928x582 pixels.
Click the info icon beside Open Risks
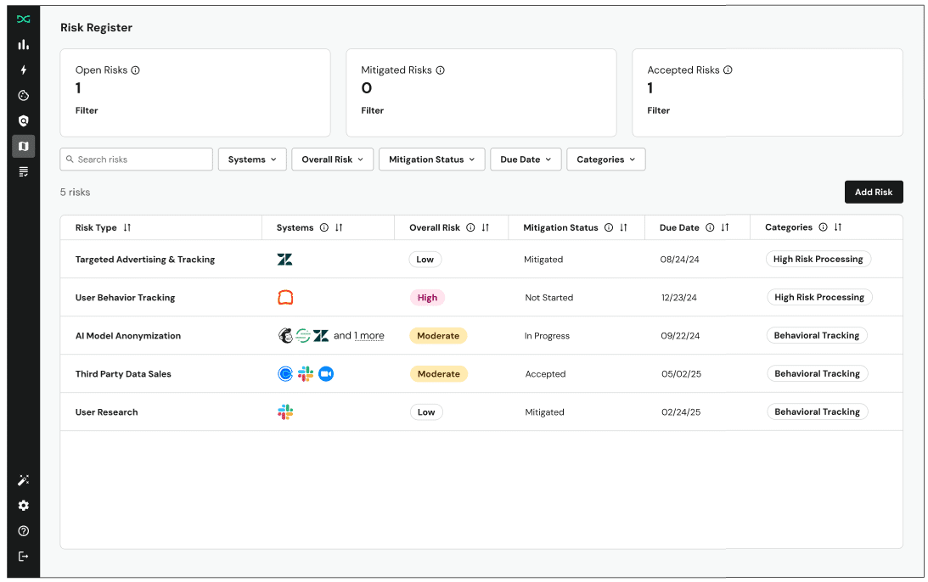pos(136,70)
